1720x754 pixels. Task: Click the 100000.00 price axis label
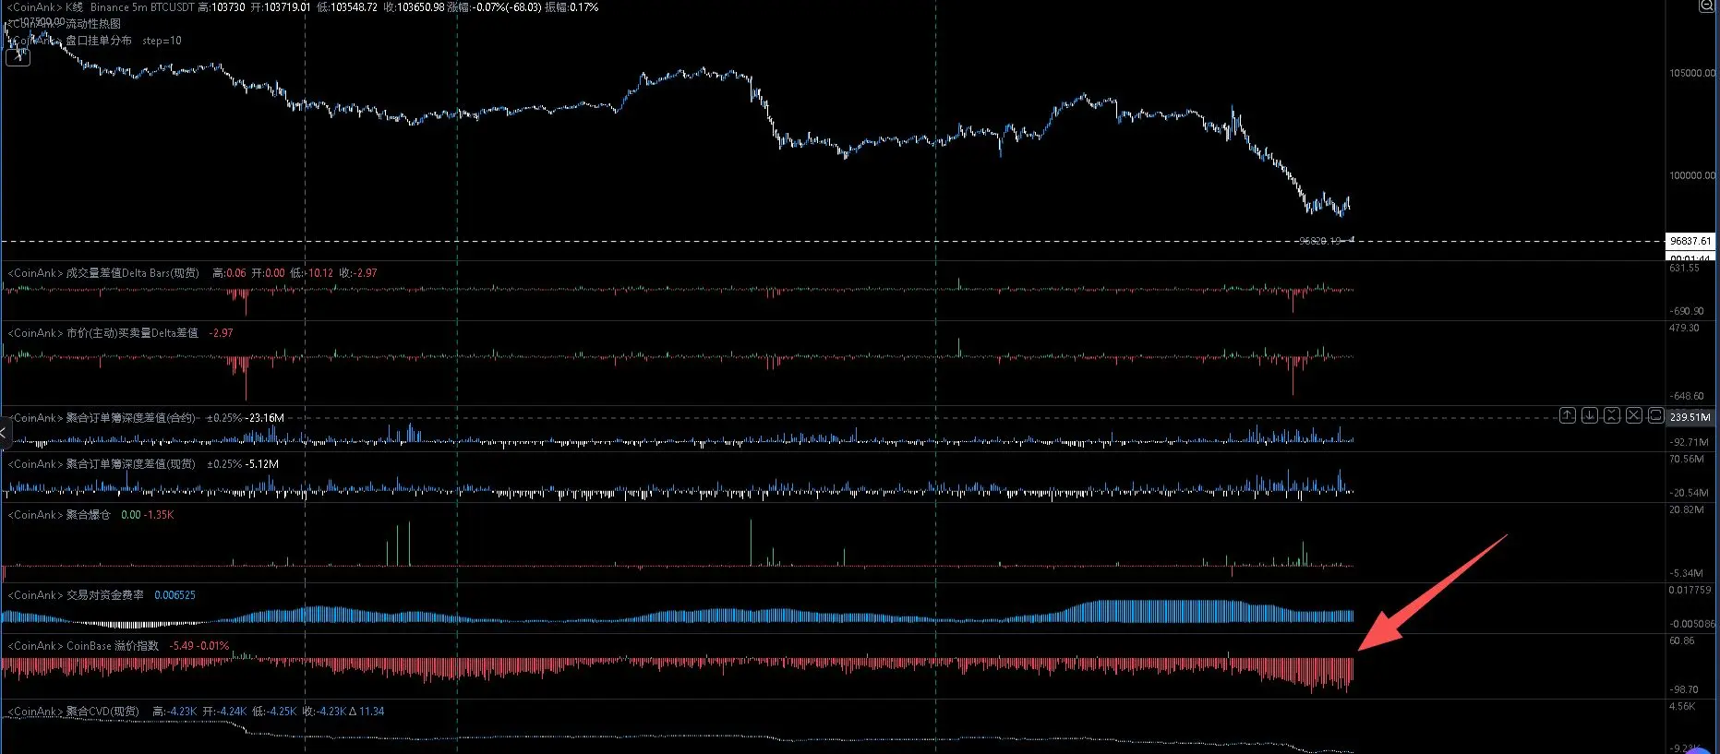click(1692, 175)
